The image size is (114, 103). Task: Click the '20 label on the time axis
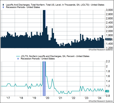pyautogui.click(x=47, y=98)
